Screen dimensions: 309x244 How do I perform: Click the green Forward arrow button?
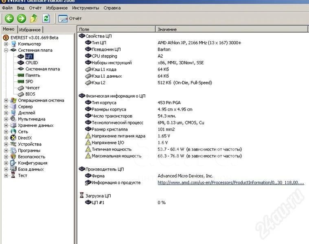(x=22, y=18)
